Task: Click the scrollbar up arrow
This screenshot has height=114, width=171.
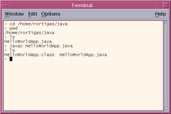Action: (x=166, y=22)
